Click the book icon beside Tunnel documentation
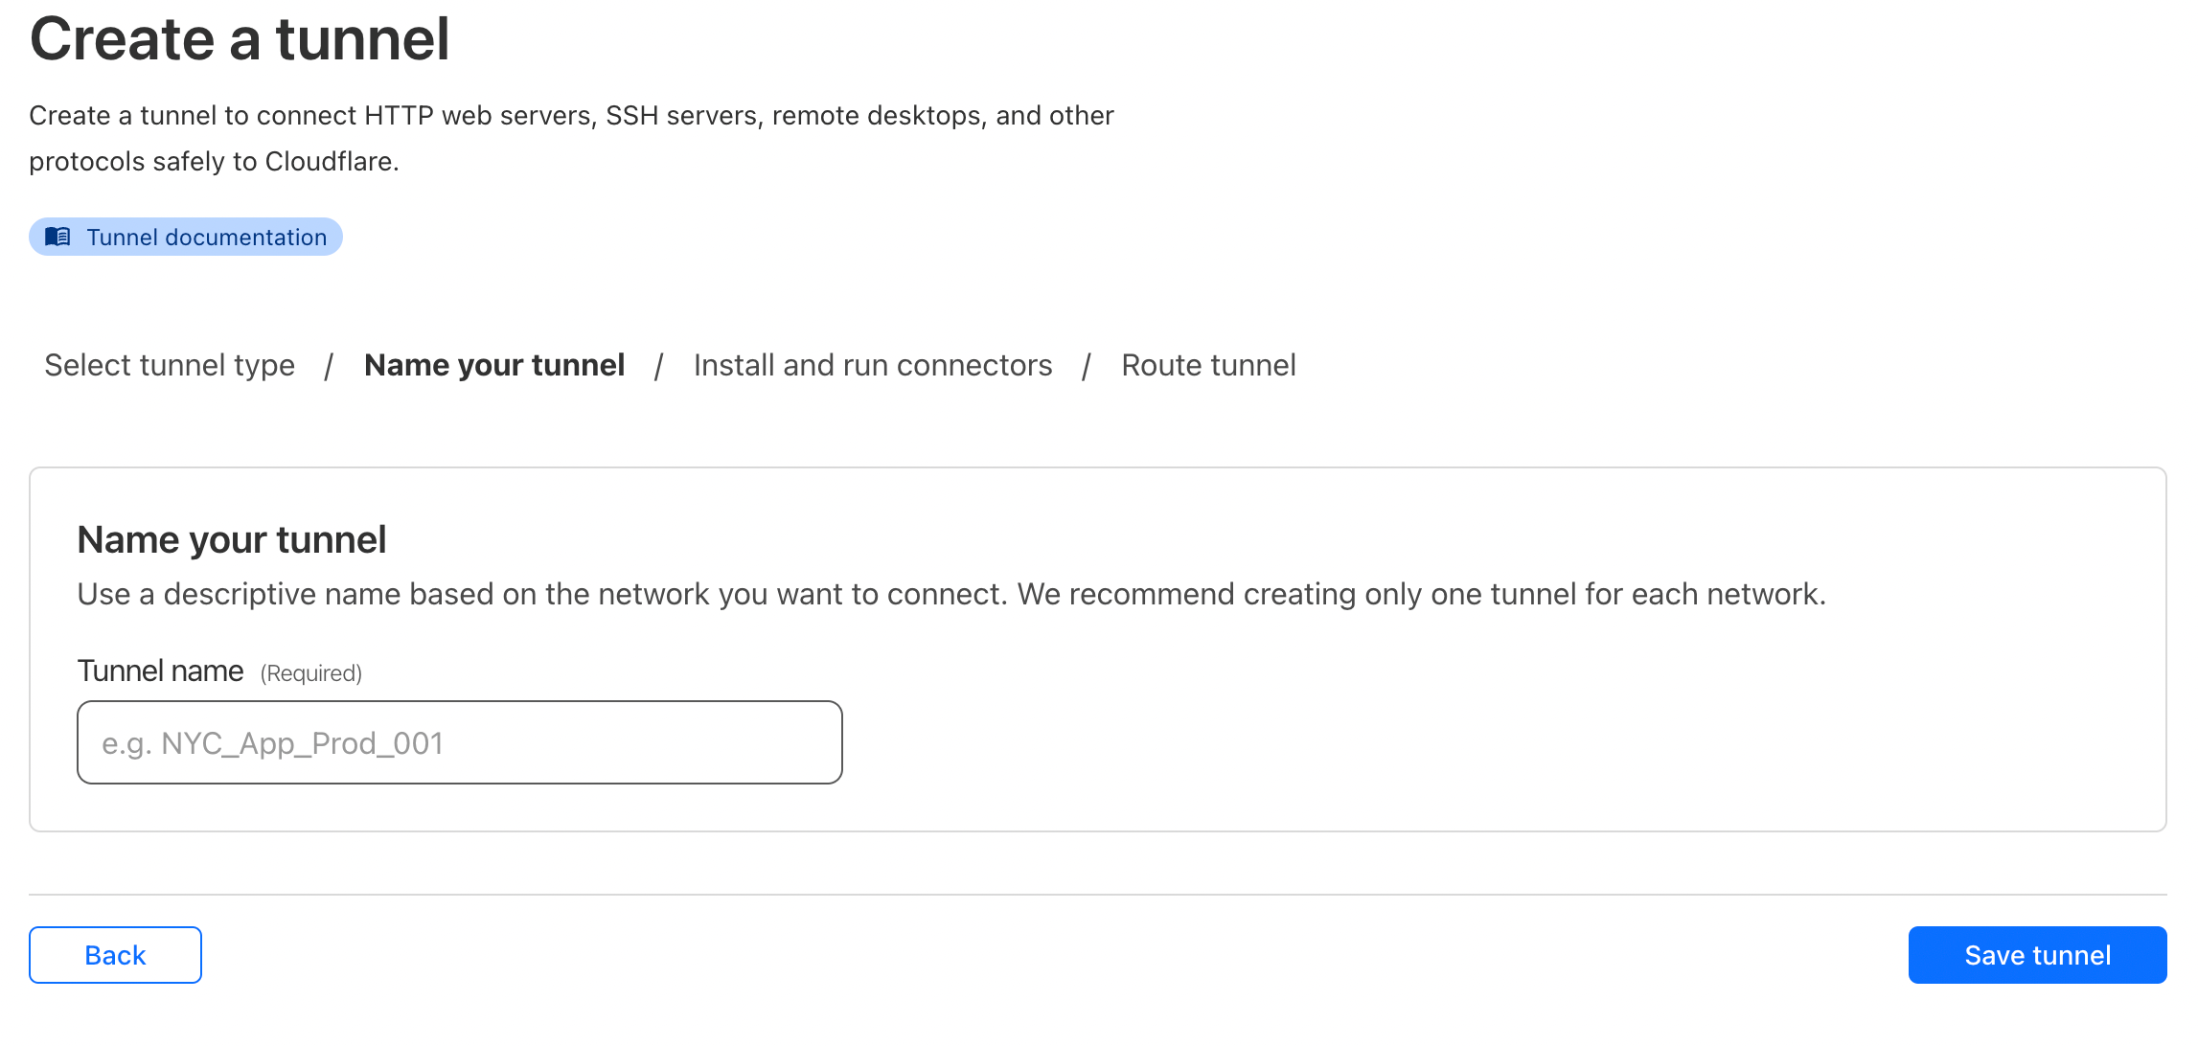The image size is (2198, 1046). point(57,237)
